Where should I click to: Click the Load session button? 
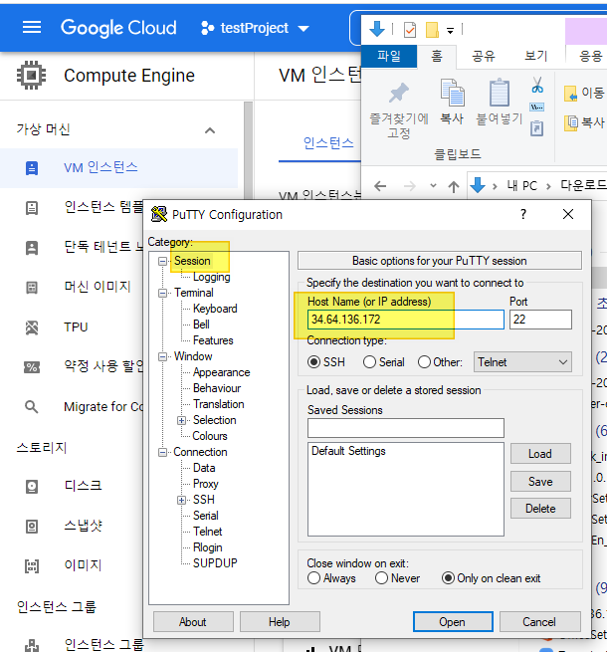[540, 454]
